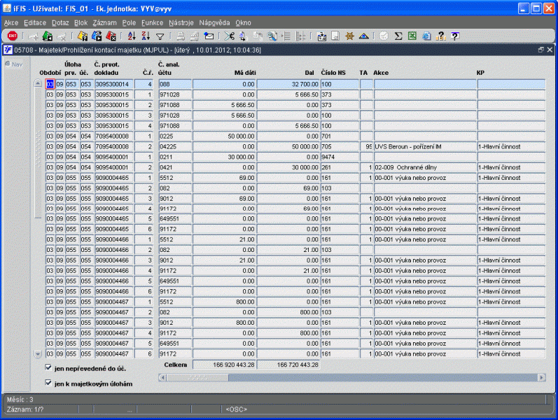
Task: Click the question mark help icon with books
Action: 440,36
